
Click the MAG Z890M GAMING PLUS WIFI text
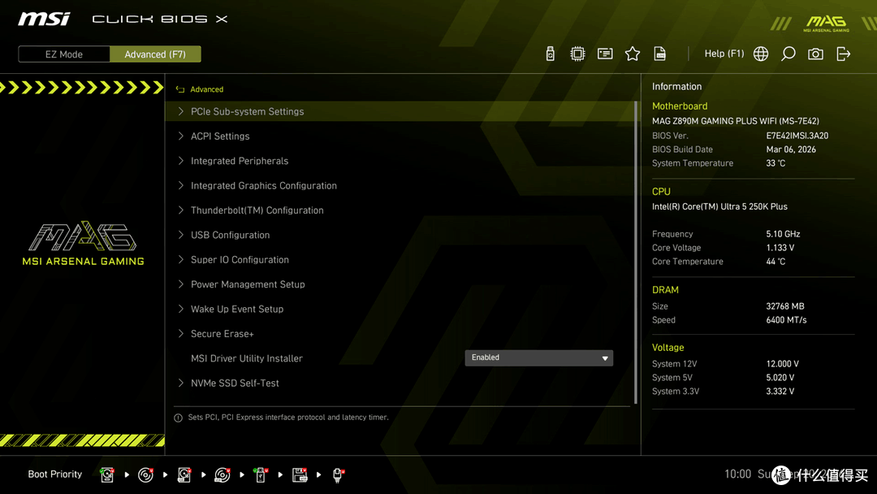(736, 121)
